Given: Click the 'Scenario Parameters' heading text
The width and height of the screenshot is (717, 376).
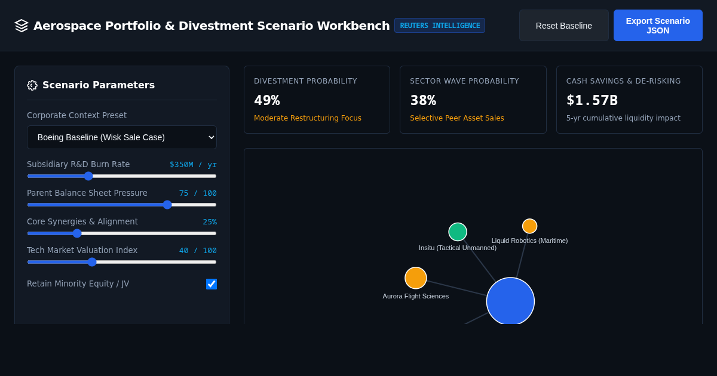Looking at the screenshot, I should click(x=99, y=85).
